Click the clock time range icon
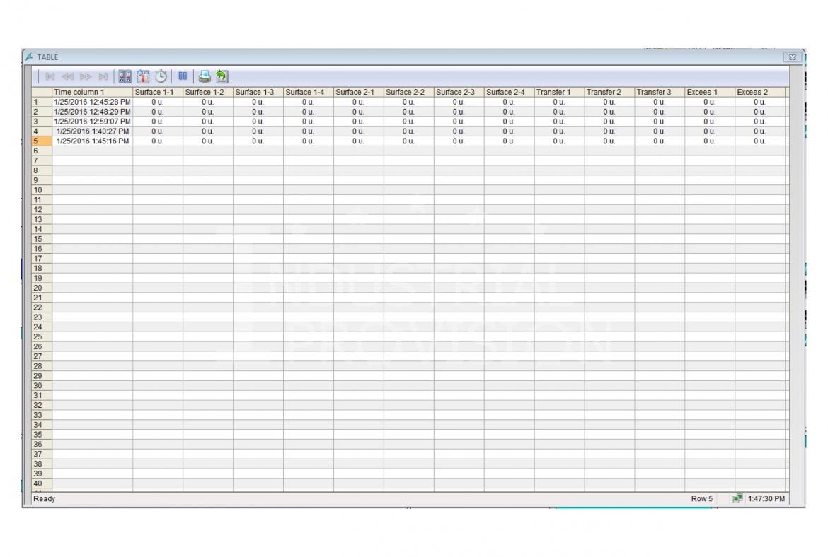This screenshot has width=828, height=557. pos(161,76)
